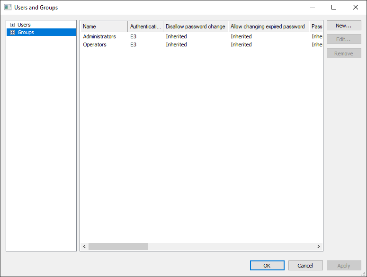Click the Cancel button
367x277 pixels.
pyautogui.click(x=305, y=266)
